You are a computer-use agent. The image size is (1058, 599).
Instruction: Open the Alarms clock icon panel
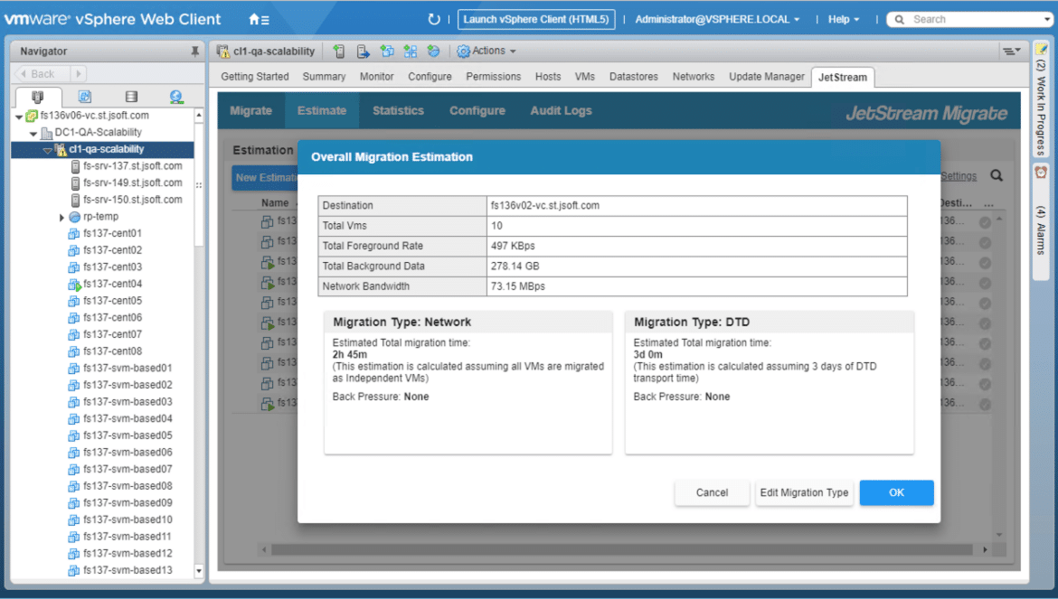pyautogui.click(x=1041, y=173)
